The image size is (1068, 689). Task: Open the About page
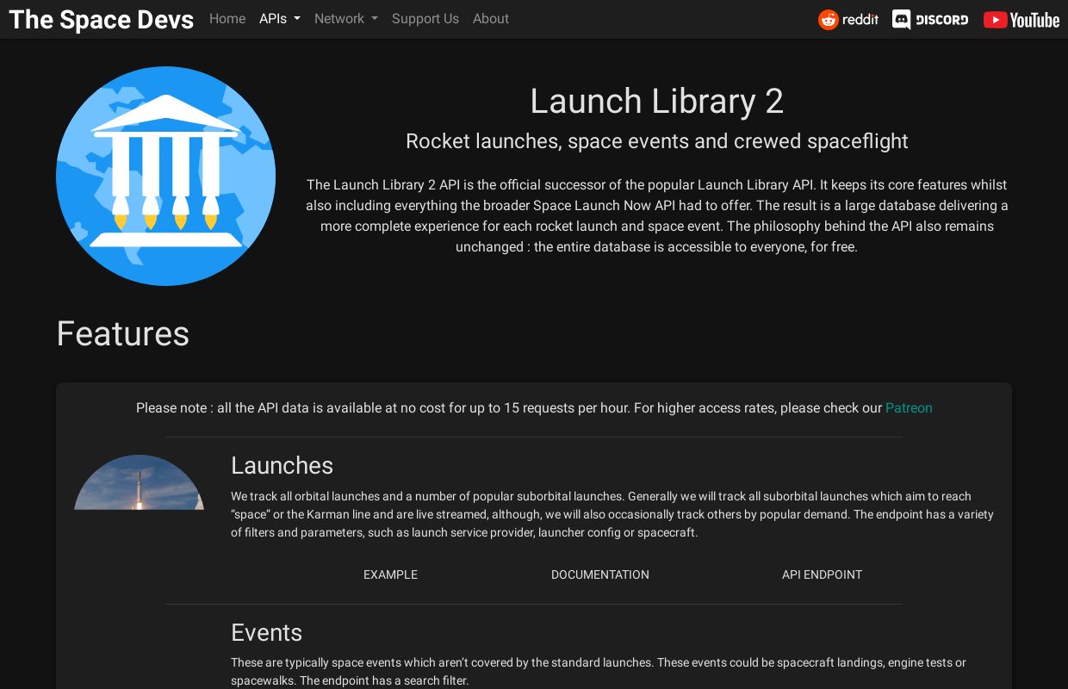(491, 19)
